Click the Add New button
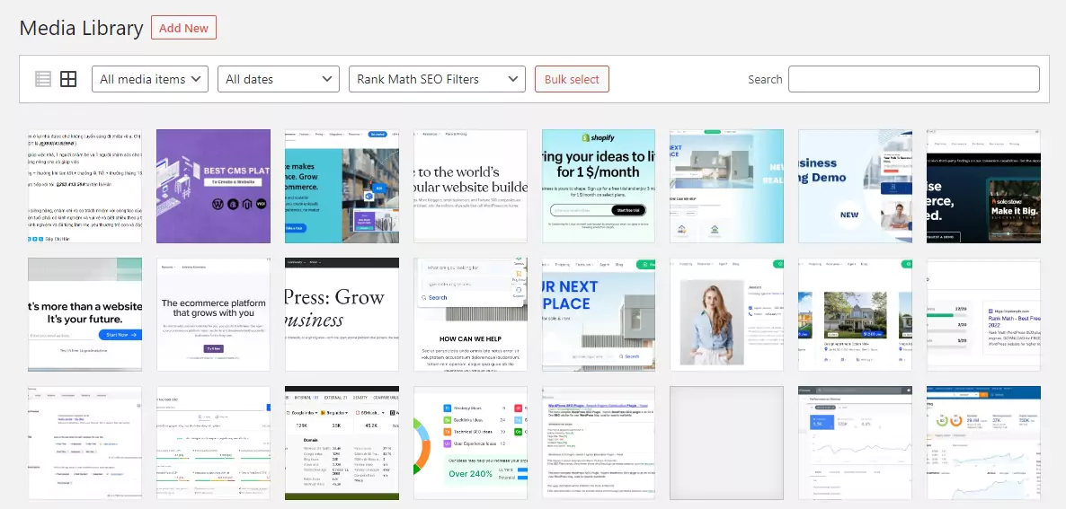 pos(183,28)
